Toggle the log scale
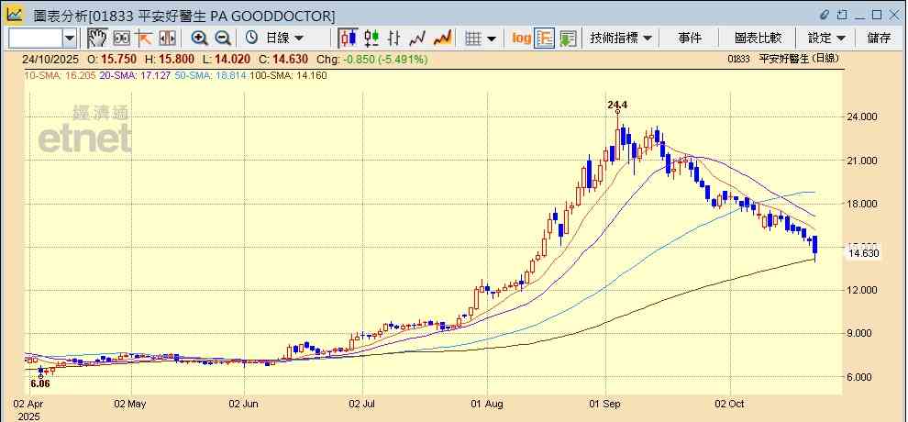The image size is (908, 422). [521, 38]
